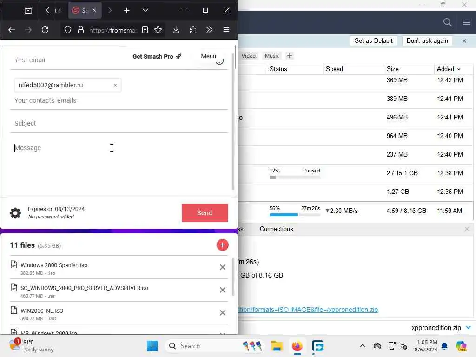476x357 pixels.
Task: Remove Windows 2000 Spanish.iso from list
Action: coord(223,267)
